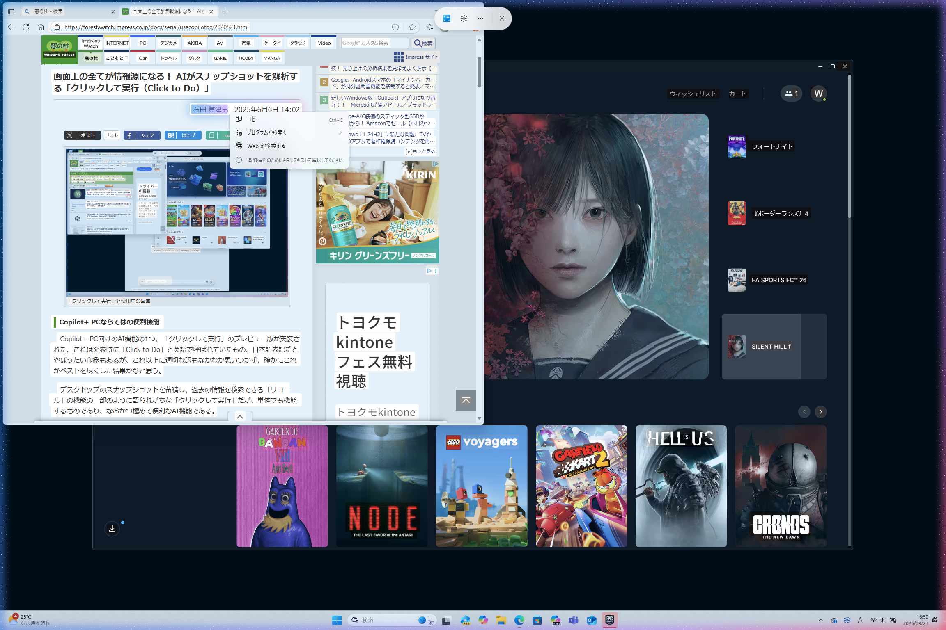The width and height of the screenshot is (946, 630).
Task: Select the Garfield Kart 2 thumbnail
Action: click(581, 486)
